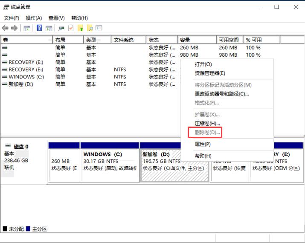
Task: Click the folder with magnifier icon
Action: (x=90, y=28)
